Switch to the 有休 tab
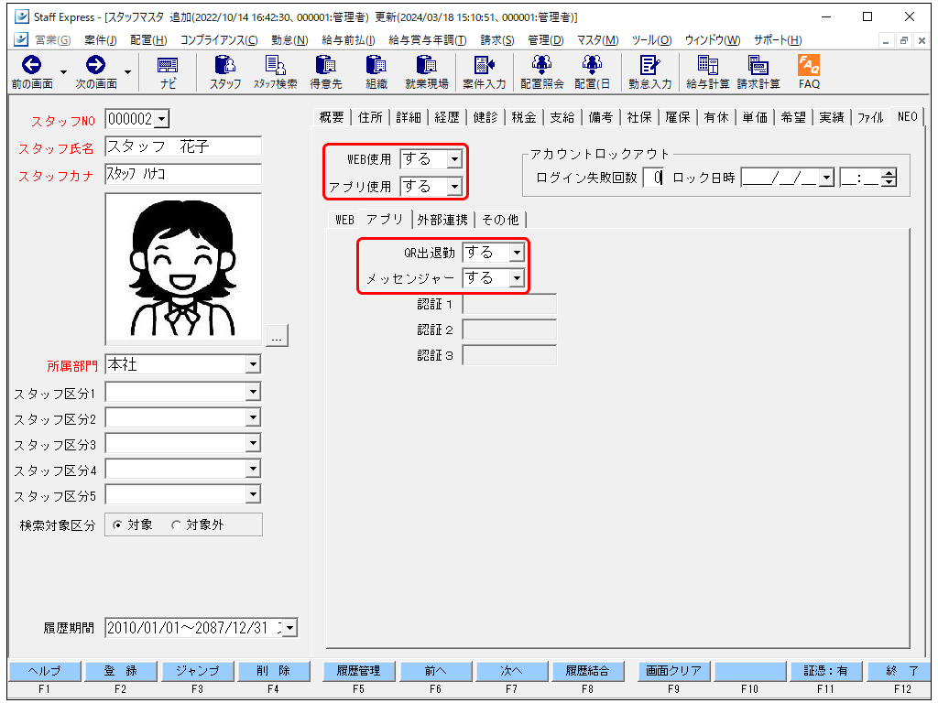The image size is (938, 703). pyautogui.click(x=716, y=117)
